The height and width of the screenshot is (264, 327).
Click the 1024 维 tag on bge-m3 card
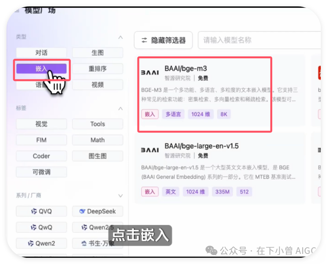pyautogui.click(x=201, y=114)
